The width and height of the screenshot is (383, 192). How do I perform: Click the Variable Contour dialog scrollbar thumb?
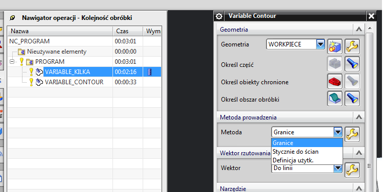tap(370, 112)
